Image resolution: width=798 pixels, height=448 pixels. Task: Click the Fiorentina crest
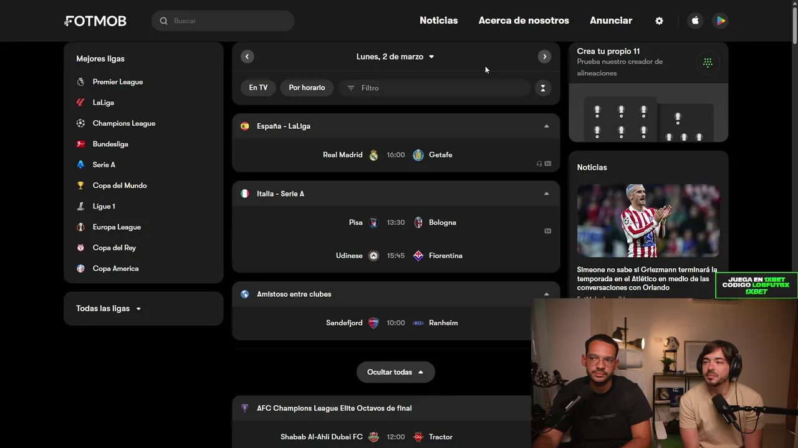[418, 256]
